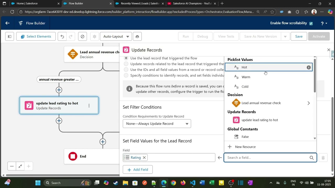335x188 pixels.
Task: Click the back arrow in Flow Builder header
Action: click(7, 23)
